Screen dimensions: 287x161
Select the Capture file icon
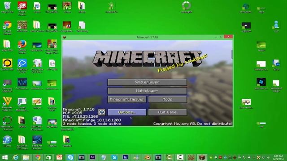point(52,143)
